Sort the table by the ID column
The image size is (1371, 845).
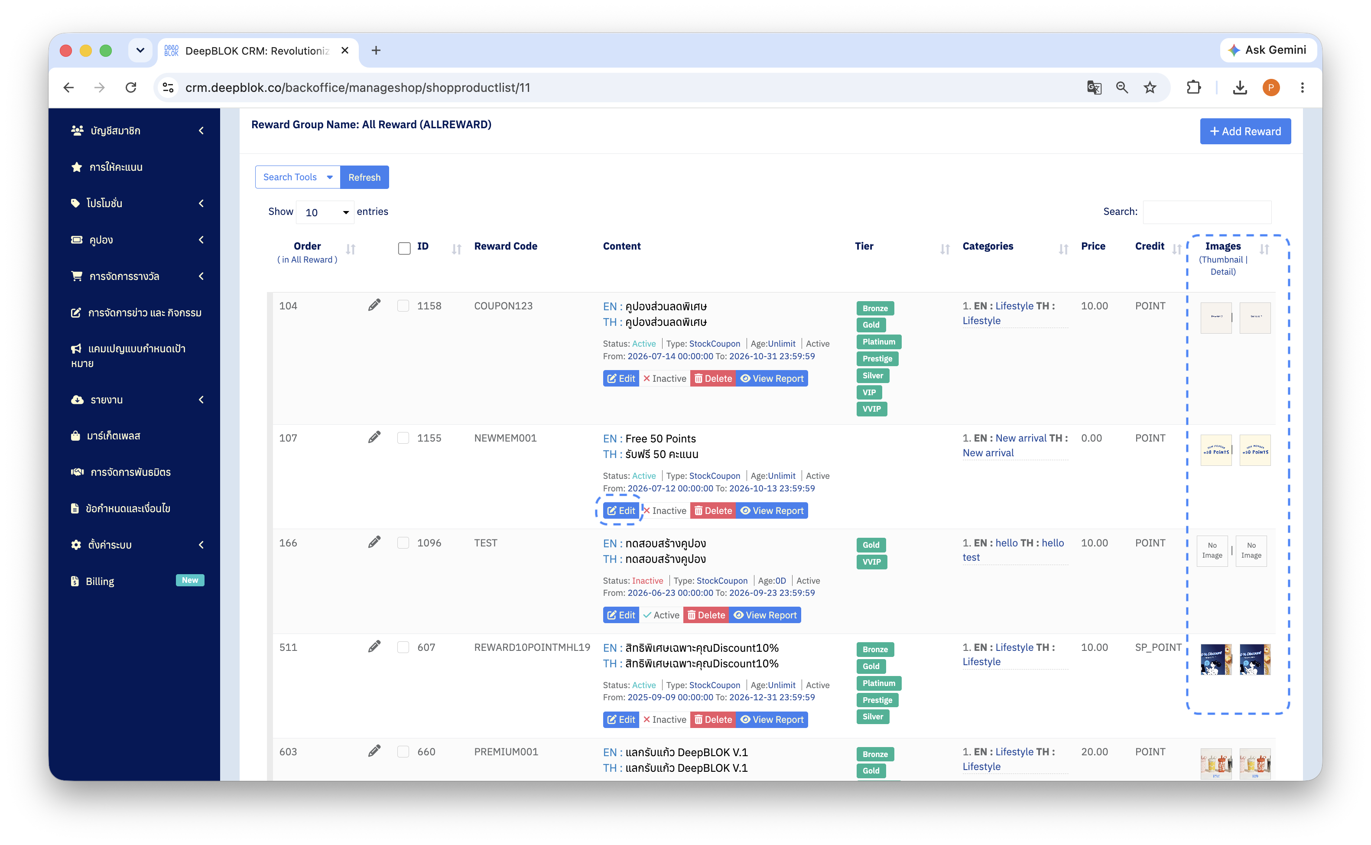[456, 249]
